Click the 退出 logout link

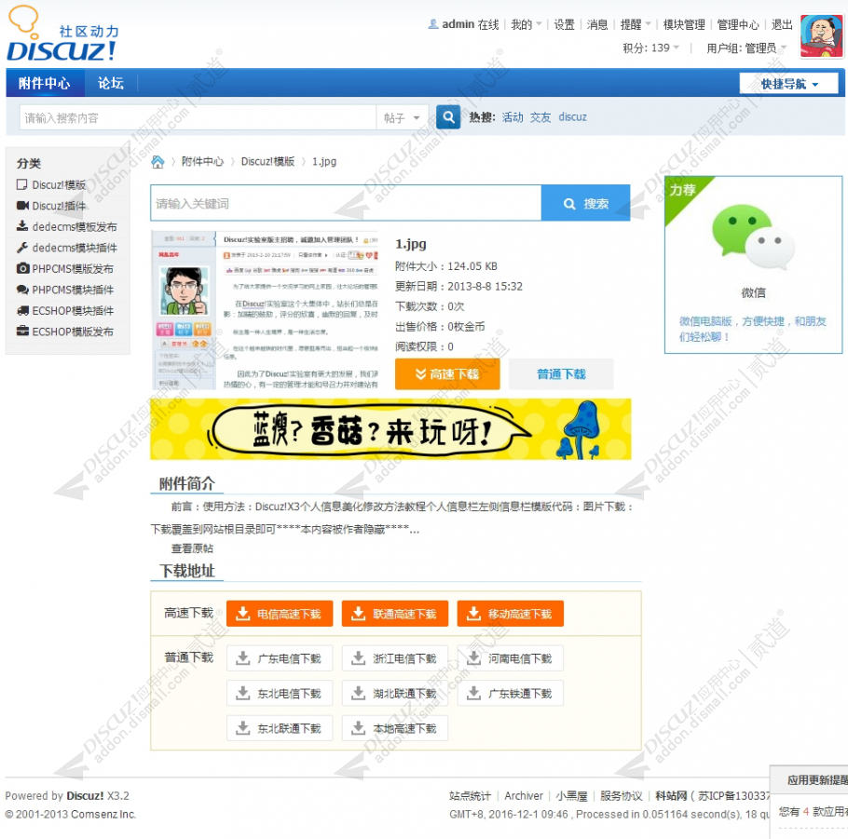782,24
